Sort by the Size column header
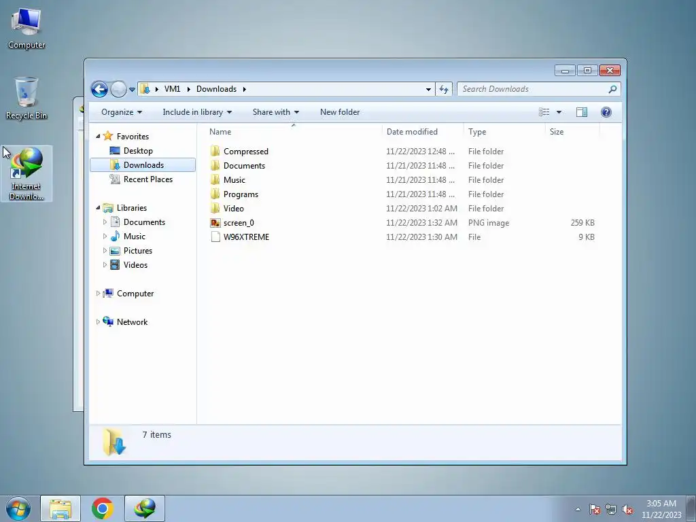The height and width of the screenshot is (522, 696). (x=572, y=132)
